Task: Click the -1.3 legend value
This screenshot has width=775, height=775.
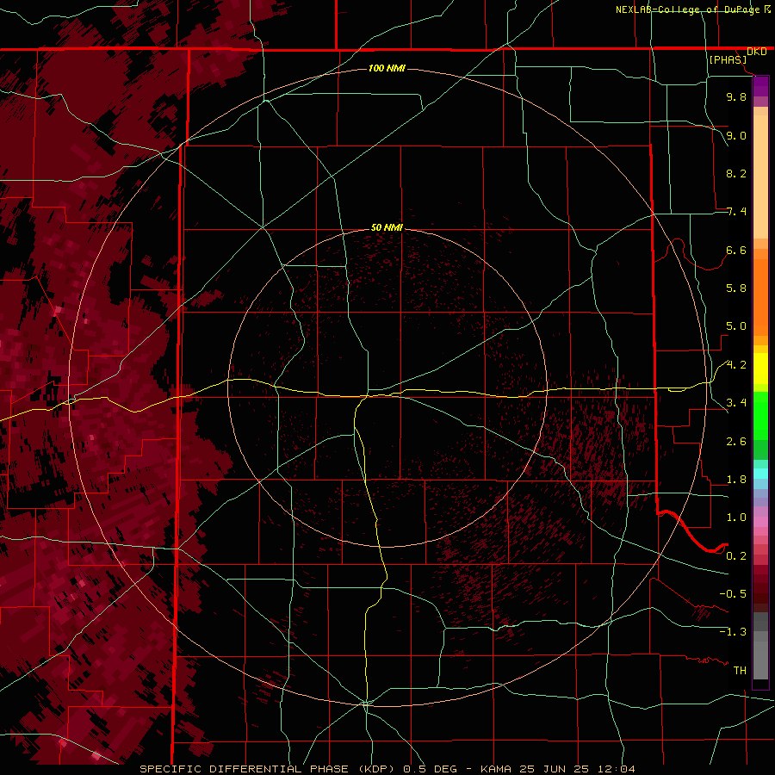Action: [733, 632]
